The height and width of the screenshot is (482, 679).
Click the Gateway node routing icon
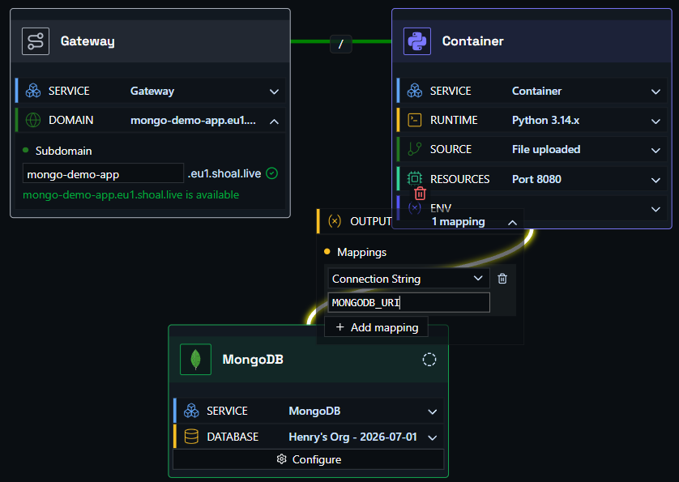pyautogui.click(x=36, y=41)
